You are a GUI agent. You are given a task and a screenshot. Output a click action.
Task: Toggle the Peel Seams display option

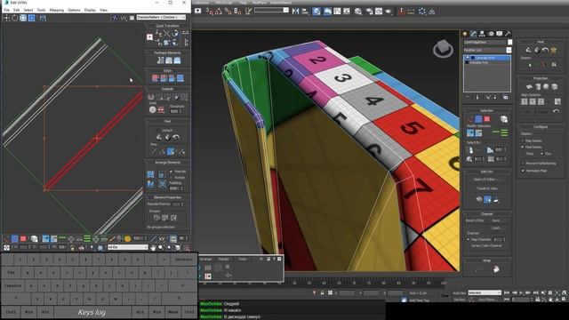coord(523,147)
